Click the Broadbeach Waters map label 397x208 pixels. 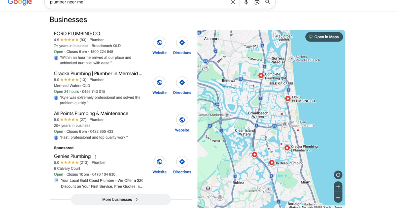(x=258, y=115)
